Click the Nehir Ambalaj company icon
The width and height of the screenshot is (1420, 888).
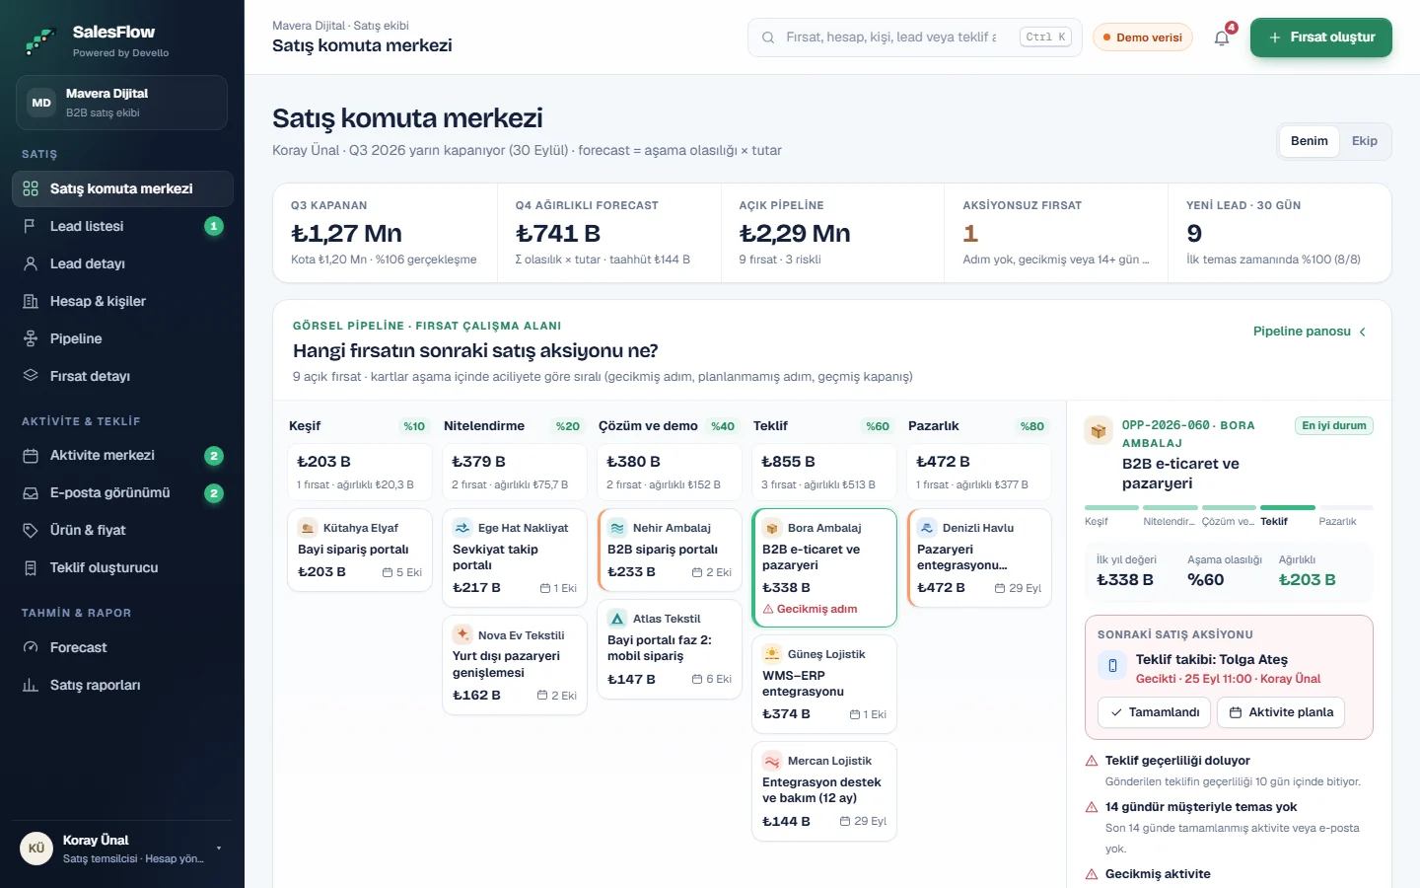[x=617, y=528]
